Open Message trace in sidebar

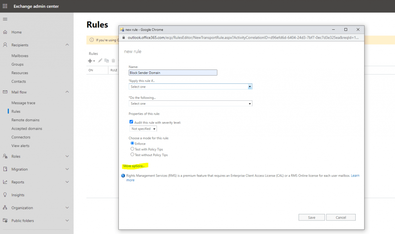(x=24, y=103)
